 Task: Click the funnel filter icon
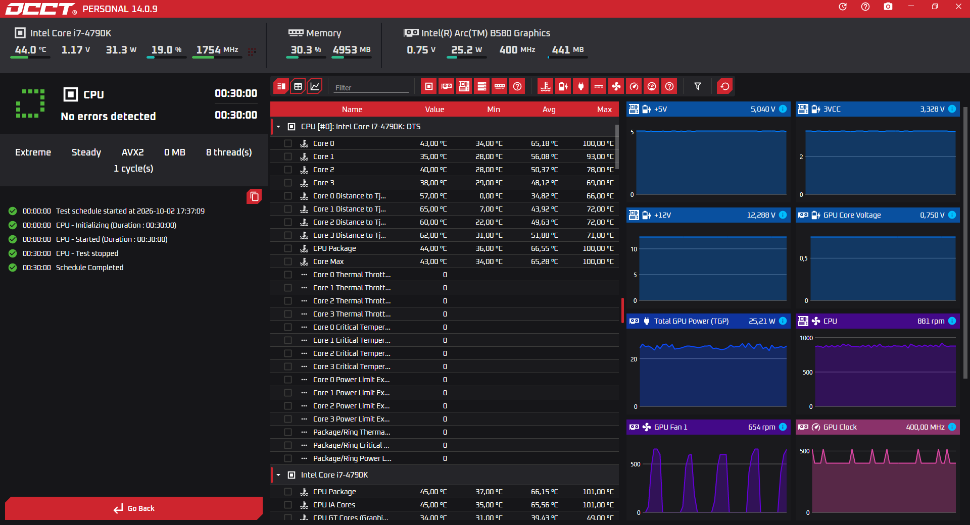pyautogui.click(x=698, y=86)
